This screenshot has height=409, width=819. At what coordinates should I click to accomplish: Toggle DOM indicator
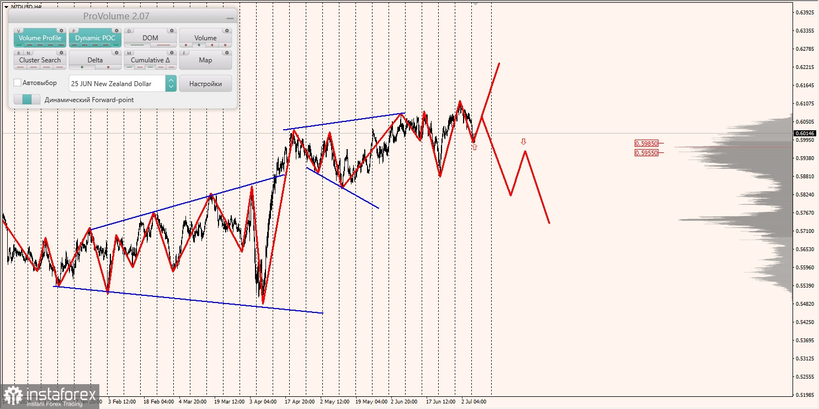pos(150,38)
